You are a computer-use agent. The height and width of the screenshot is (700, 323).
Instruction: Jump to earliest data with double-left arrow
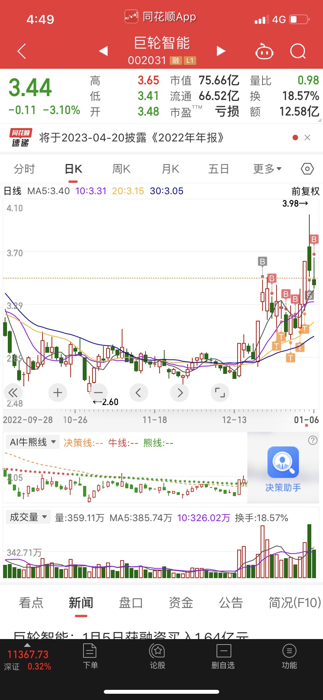tap(13, 393)
